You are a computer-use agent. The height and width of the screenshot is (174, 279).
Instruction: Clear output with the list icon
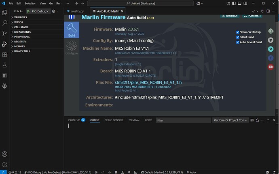[252, 120]
